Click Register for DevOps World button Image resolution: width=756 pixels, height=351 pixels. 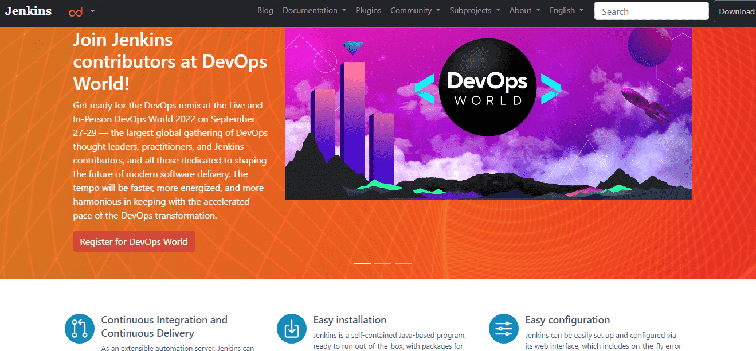pos(134,241)
